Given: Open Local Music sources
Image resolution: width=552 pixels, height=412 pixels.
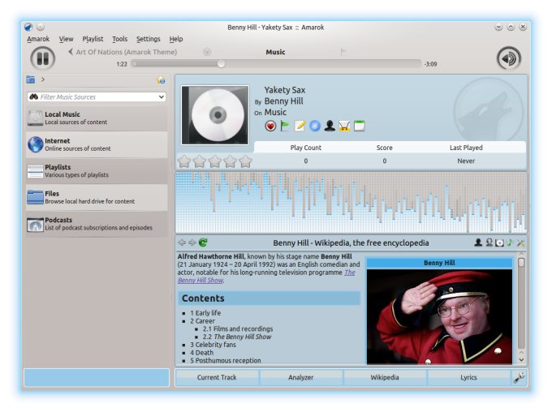Looking at the screenshot, I should tap(97, 118).
